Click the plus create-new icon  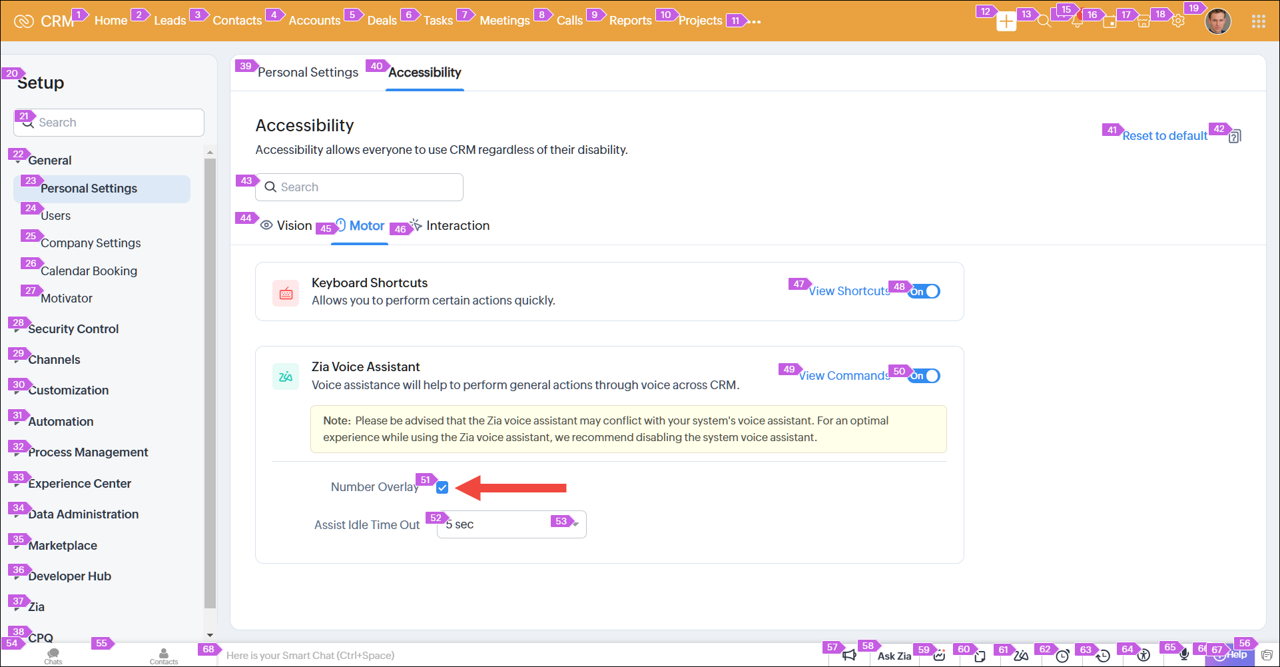point(1006,22)
